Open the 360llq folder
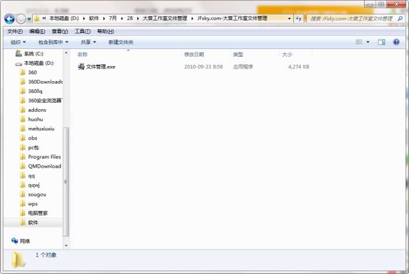Screen dimensions: 409x274 35,91
